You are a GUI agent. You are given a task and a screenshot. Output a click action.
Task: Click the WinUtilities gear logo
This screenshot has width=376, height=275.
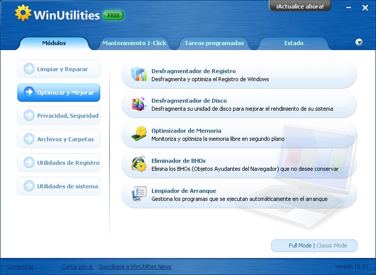pos(23,13)
